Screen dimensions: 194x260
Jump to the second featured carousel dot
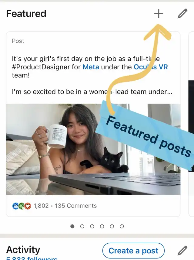click(82, 226)
